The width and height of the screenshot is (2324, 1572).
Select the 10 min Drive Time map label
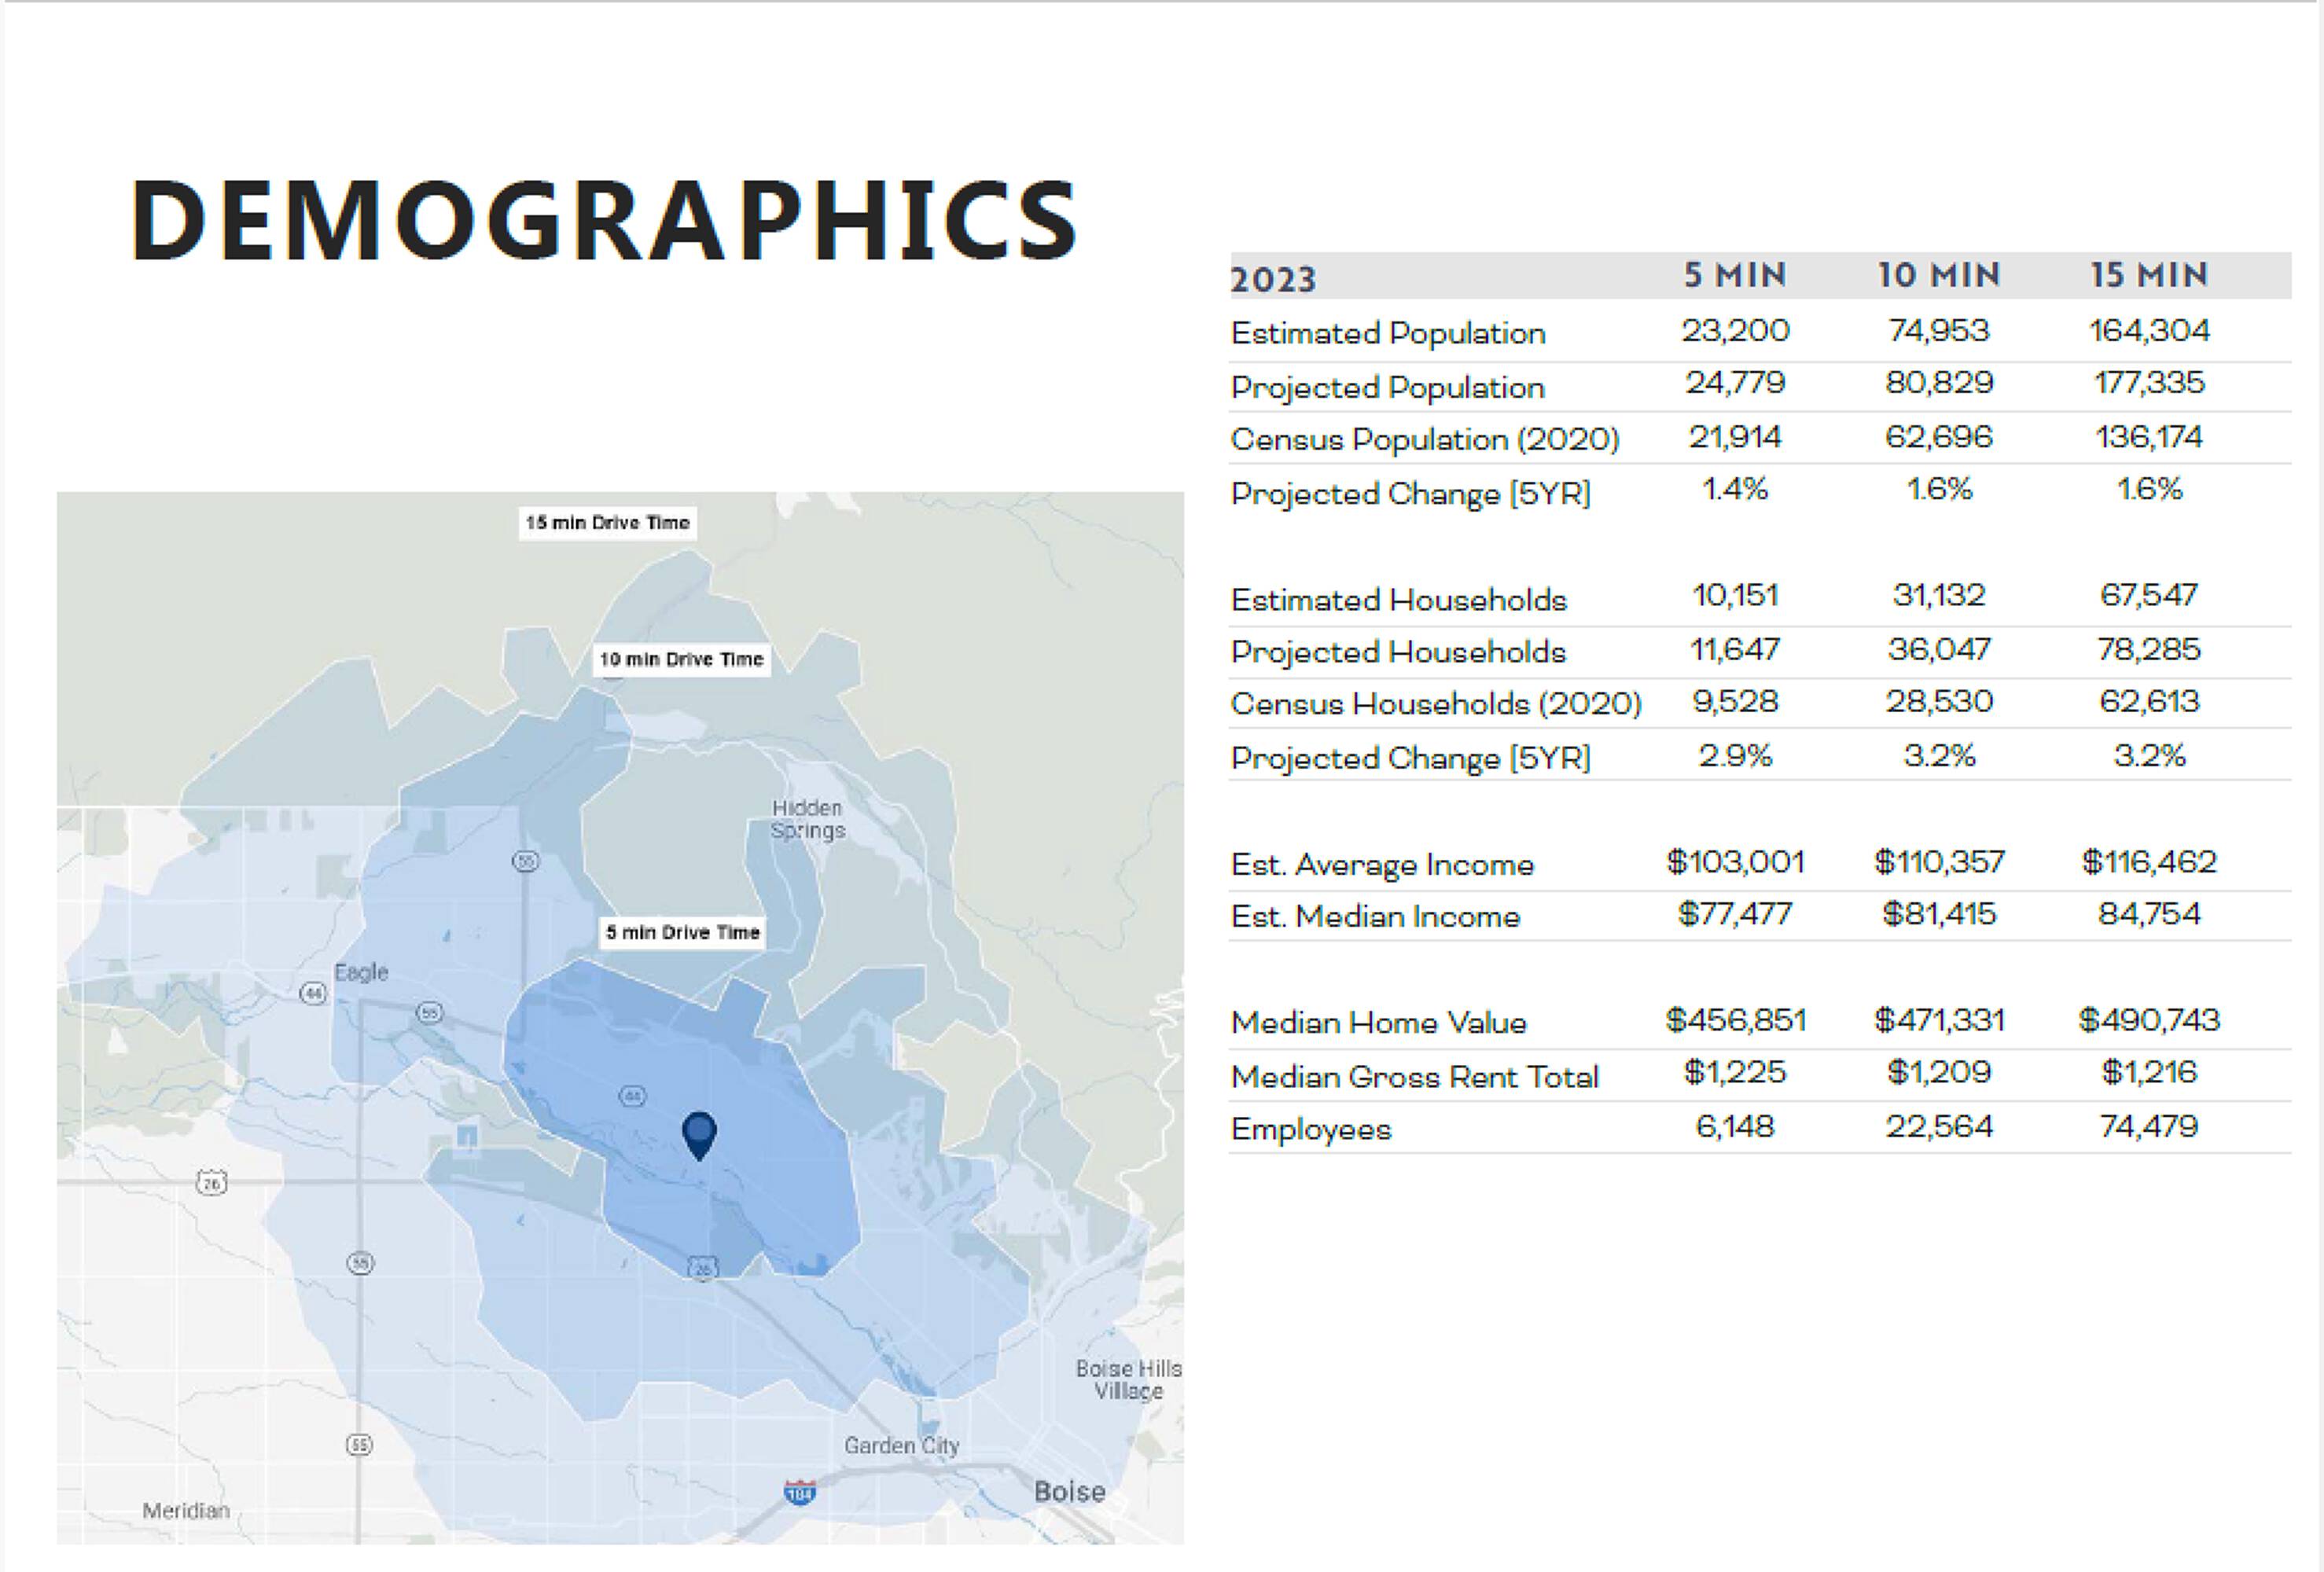[x=681, y=660]
